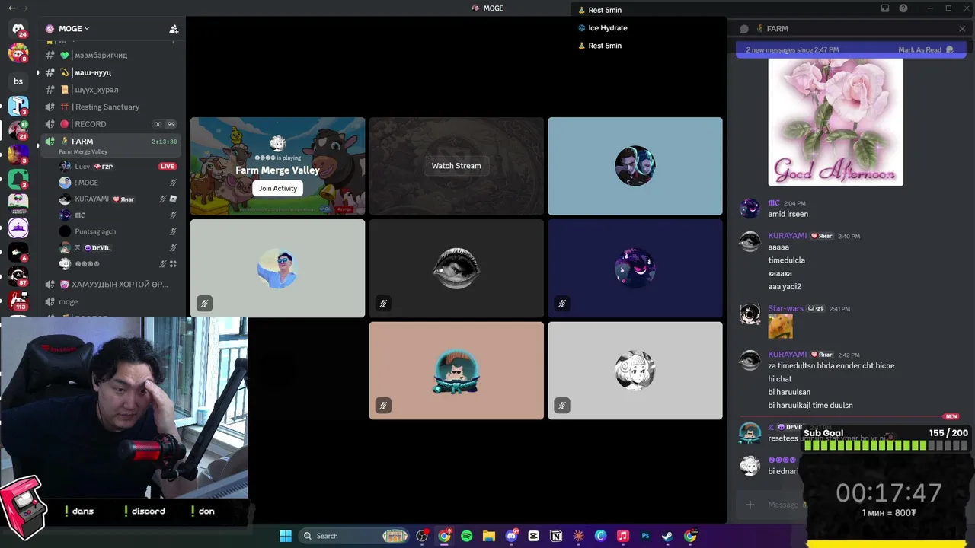
Task: Select the Gengar avatar participant tile
Action: pyautogui.click(x=635, y=269)
